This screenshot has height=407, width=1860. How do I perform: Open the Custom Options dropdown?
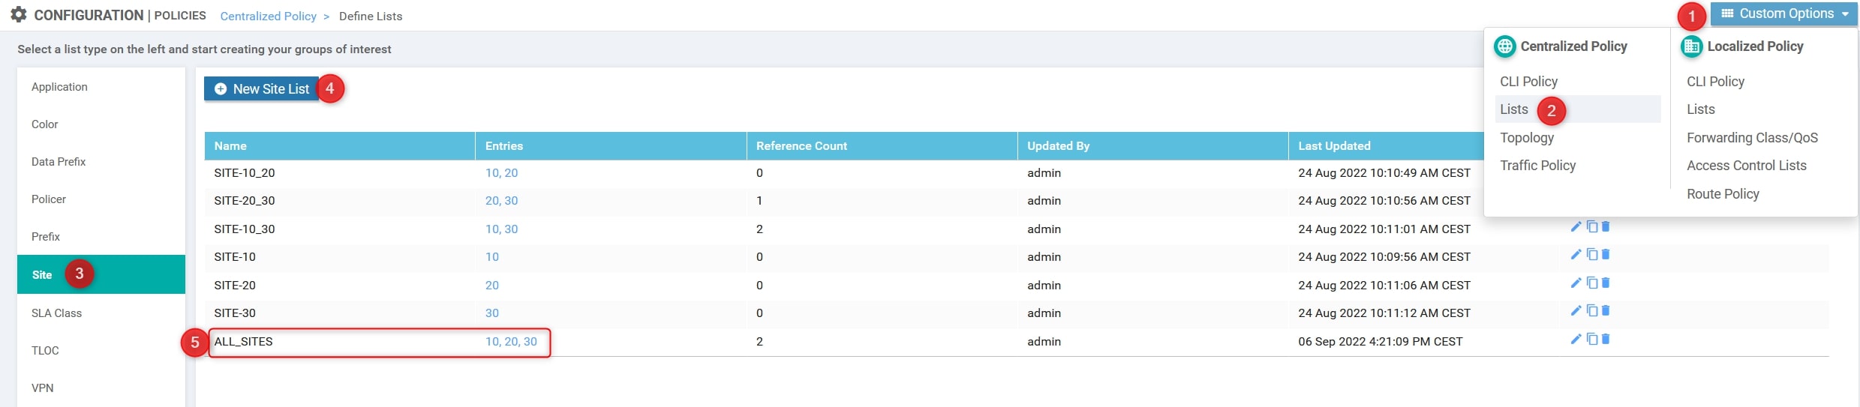coord(1783,14)
